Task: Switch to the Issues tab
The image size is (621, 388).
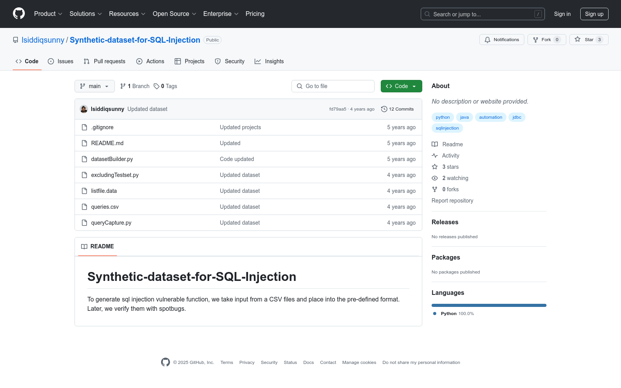Action: pyautogui.click(x=61, y=61)
